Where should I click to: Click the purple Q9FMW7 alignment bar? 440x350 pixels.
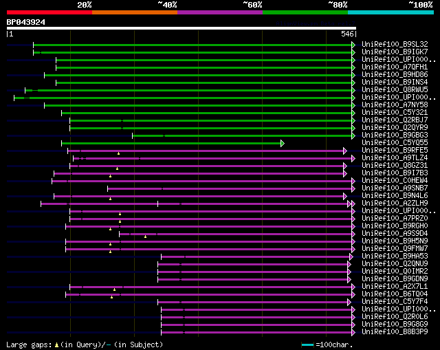click(209, 249)
